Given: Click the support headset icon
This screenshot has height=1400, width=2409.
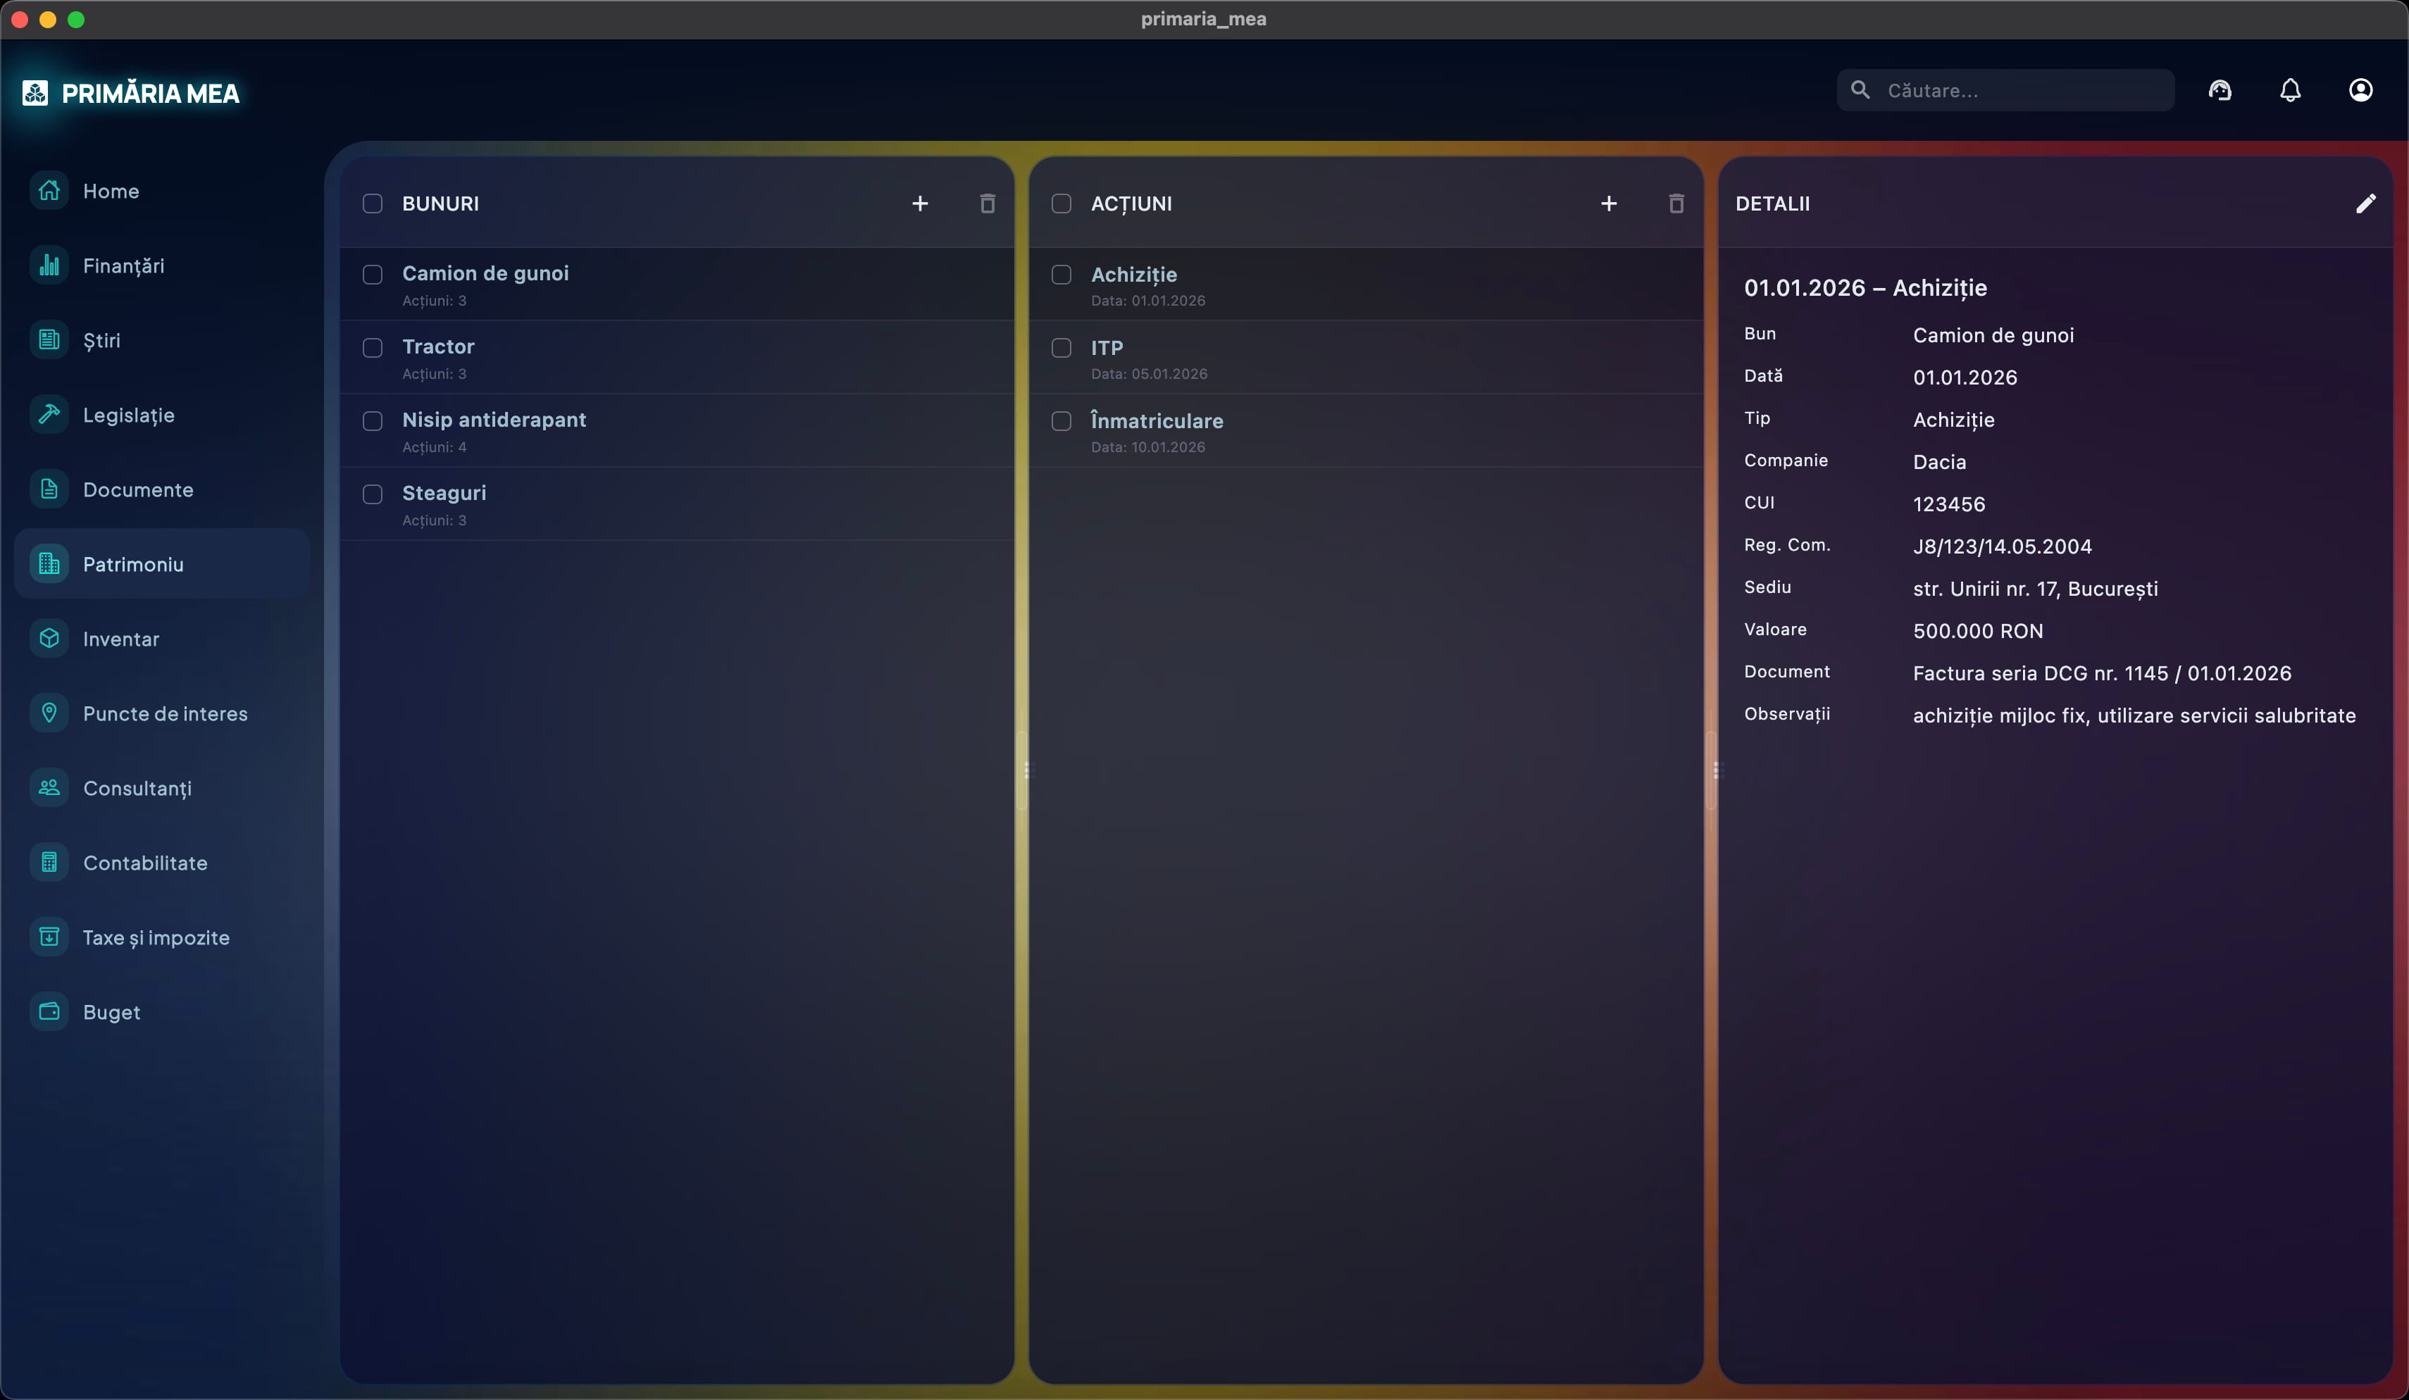Looking at the screenshot, I should (x=2220, y=91).
